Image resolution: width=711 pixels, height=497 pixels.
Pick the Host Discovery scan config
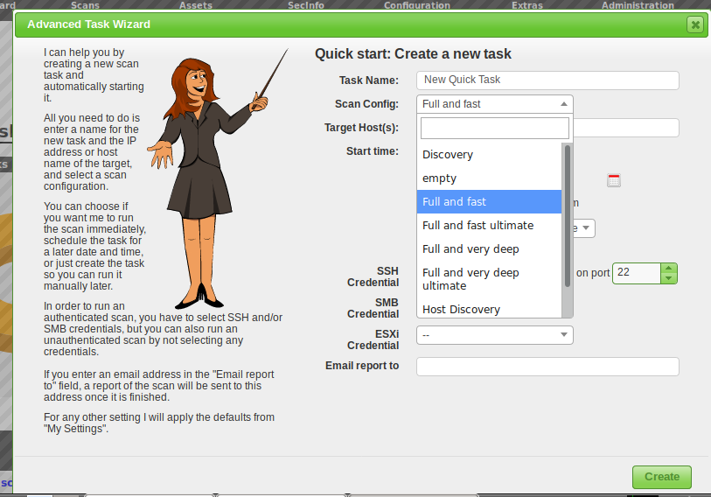tap(462, 310)
